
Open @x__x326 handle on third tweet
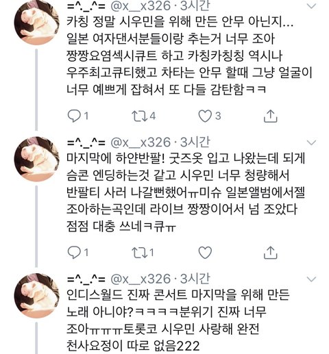click(141, 279)
